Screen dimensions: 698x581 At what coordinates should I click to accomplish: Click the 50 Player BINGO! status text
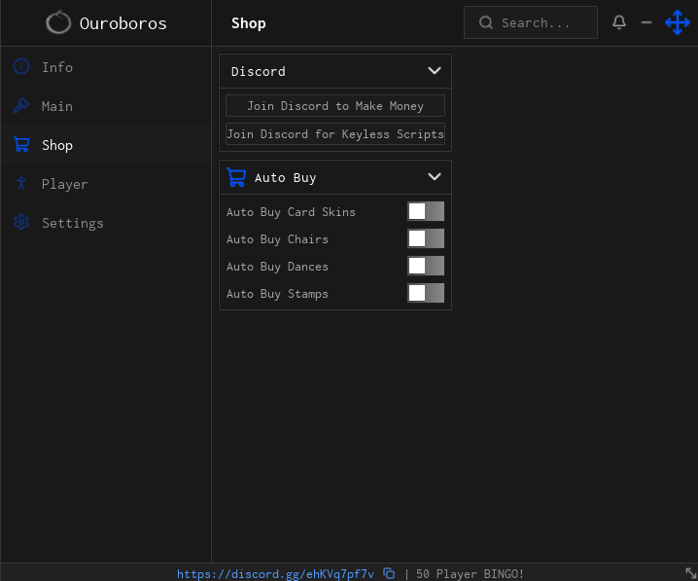pos(470,573)
